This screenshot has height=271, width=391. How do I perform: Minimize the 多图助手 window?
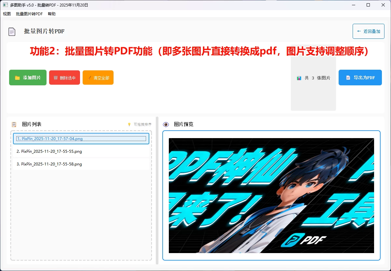tap(353, 5)
